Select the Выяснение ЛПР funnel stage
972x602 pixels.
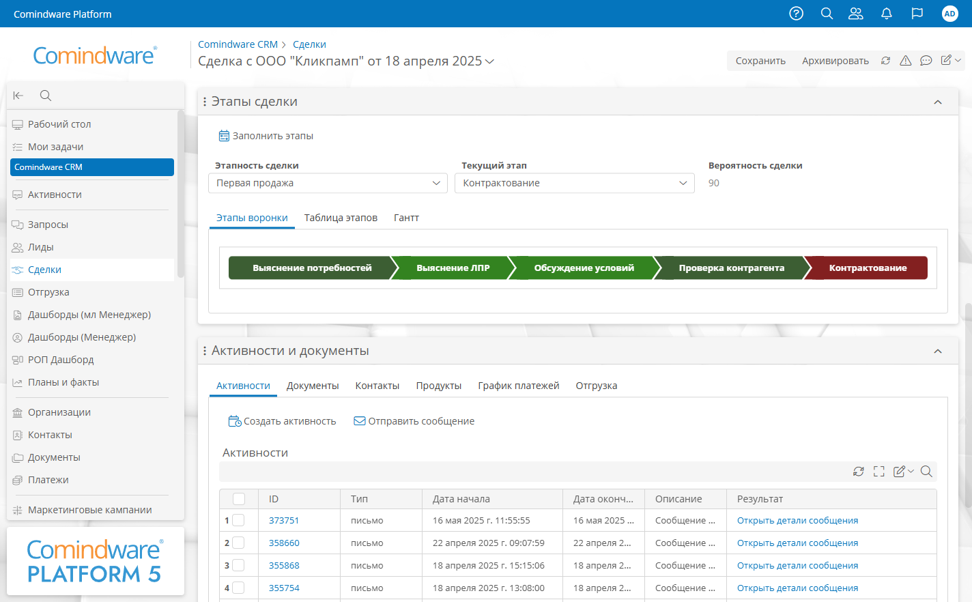453,268
